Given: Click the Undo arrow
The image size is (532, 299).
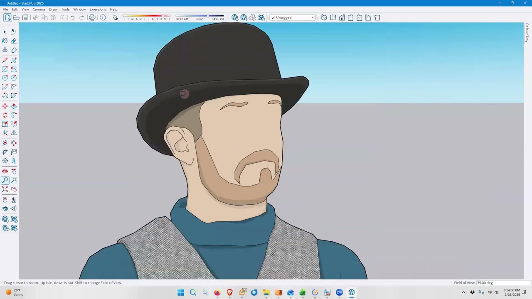Looking at the screenshot, I should pyautogui.click(x=73, y=17).
